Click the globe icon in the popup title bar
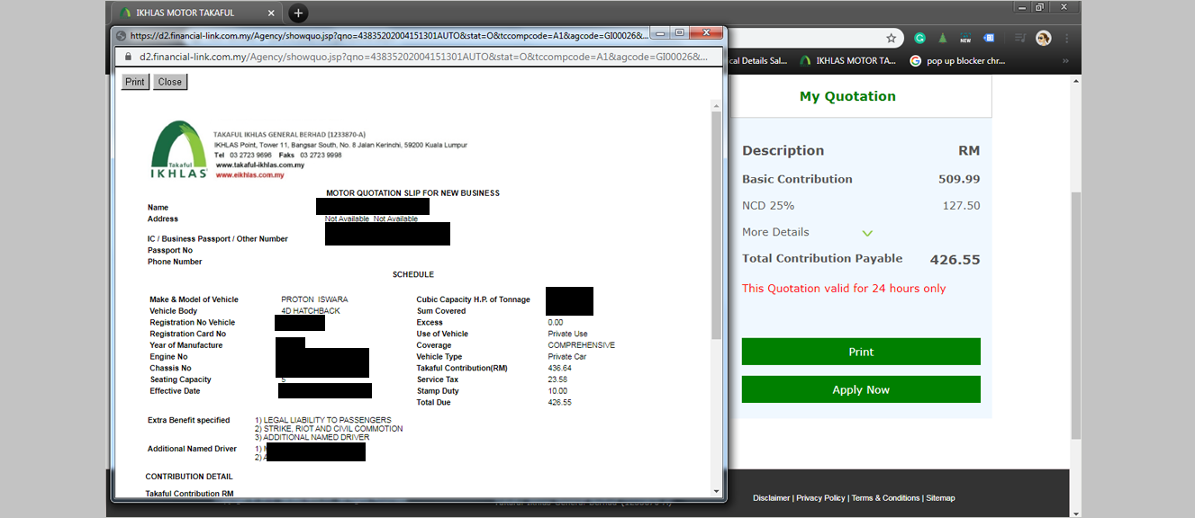 pyautogui.click(x=122, y=36)
